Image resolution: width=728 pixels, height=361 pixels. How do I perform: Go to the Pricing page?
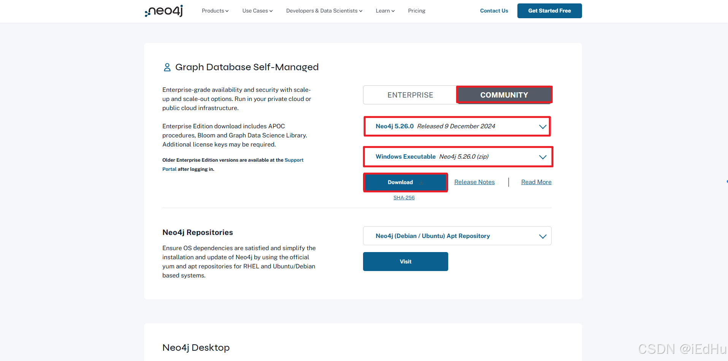click(416, 11)
